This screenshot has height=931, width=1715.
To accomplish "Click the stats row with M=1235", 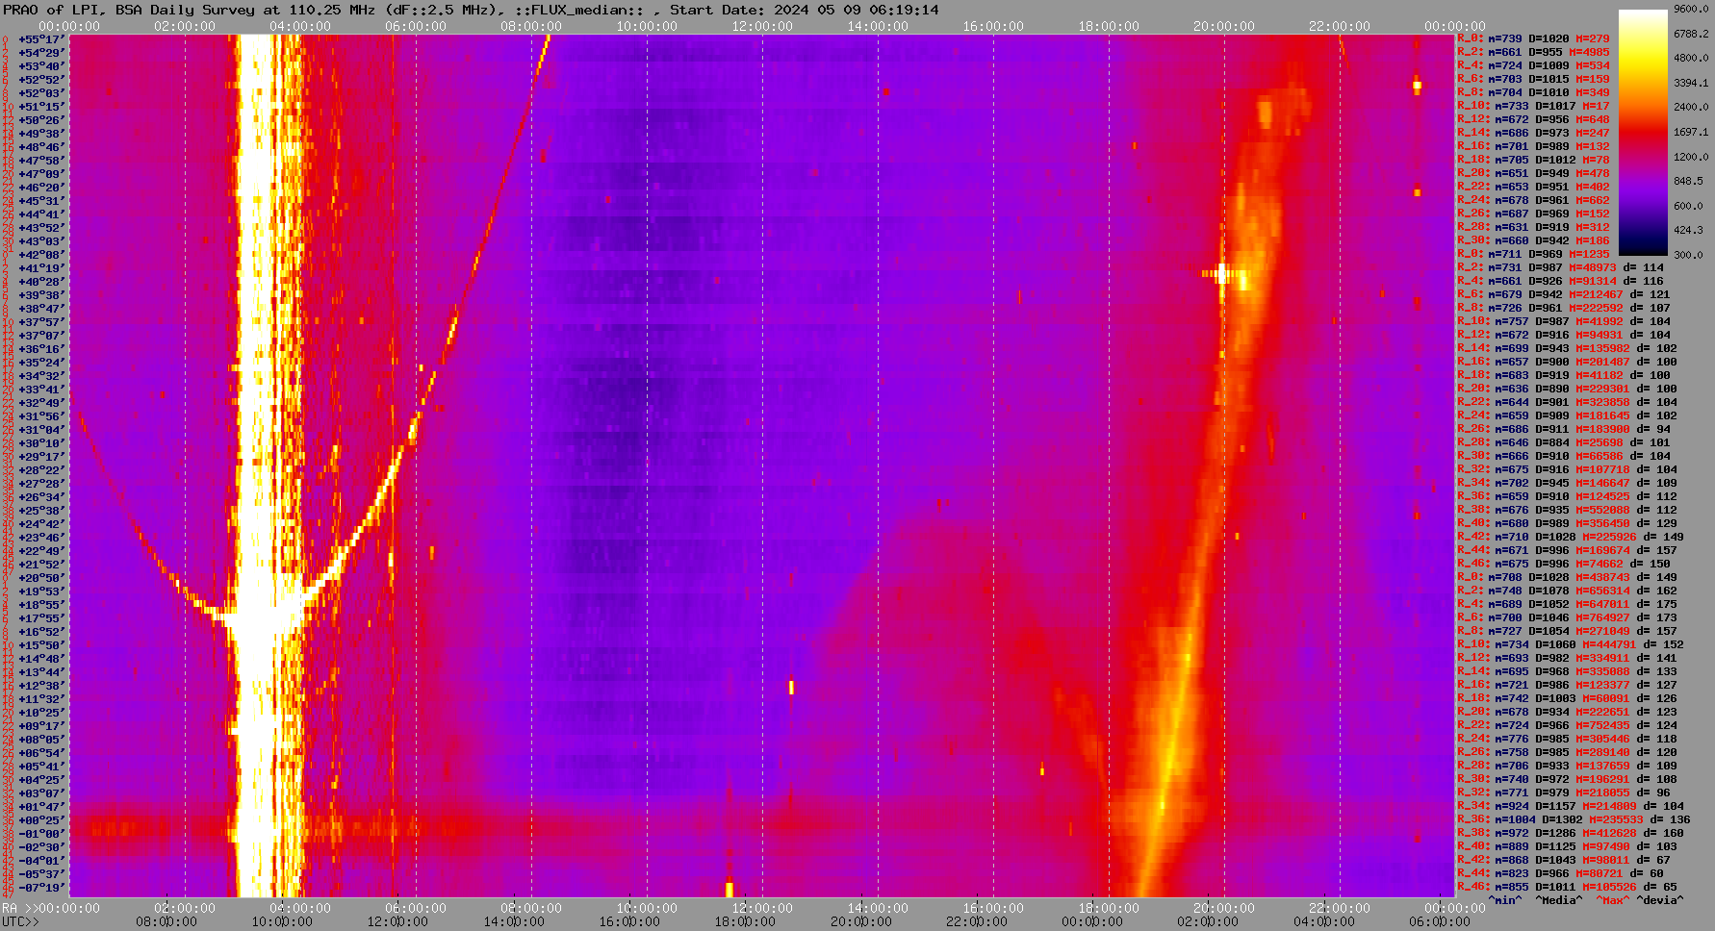I will (x=1533, y=255).
